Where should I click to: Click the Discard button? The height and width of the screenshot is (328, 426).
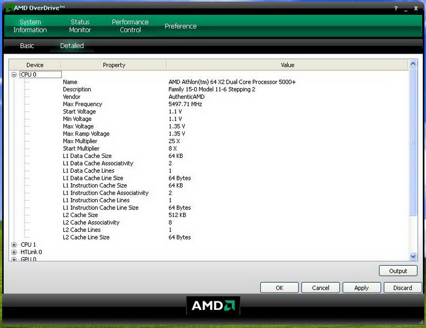click(x=402, y=288)
